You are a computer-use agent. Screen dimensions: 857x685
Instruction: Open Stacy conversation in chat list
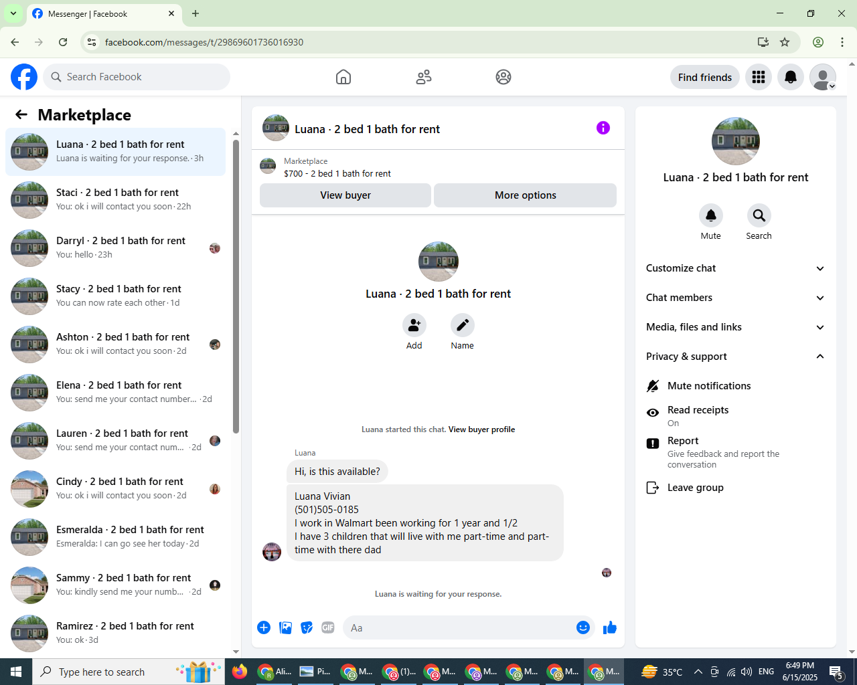point(116,296)
